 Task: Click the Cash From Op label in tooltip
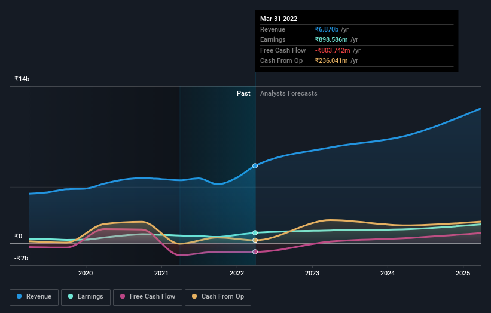(x=282, y=61)
